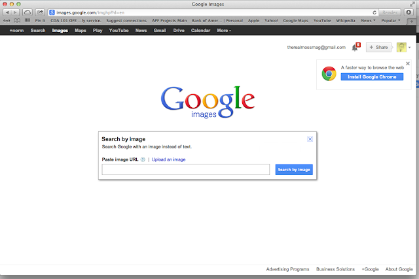Click Install Google Chrome button
This screenshot has height=279, width=419.
pyautogui.click(x=372, y=77)
